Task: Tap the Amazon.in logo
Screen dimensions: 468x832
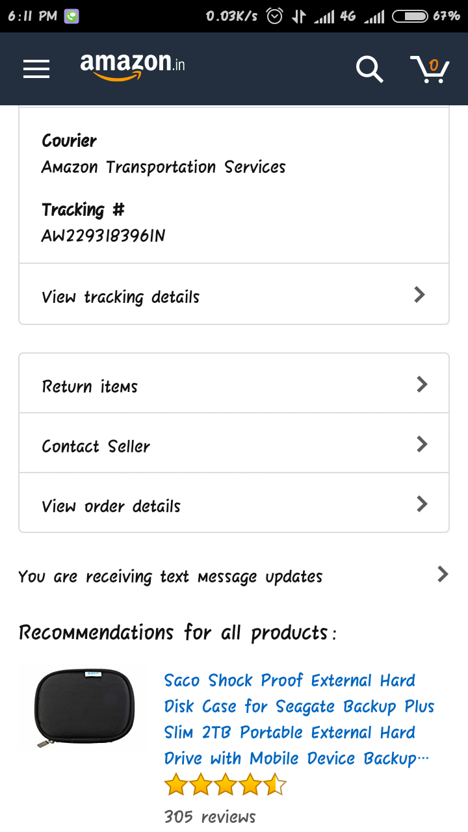Action: [132, 67]
